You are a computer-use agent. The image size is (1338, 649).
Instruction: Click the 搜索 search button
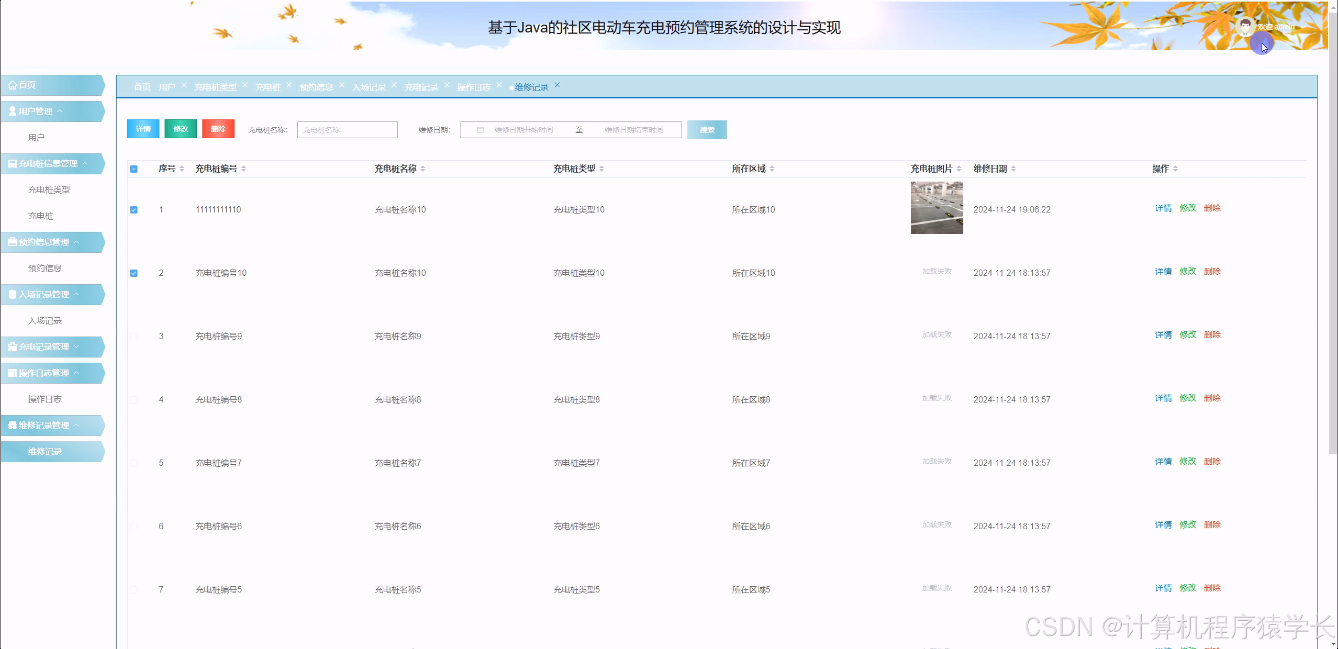click(x=707, y=130)
